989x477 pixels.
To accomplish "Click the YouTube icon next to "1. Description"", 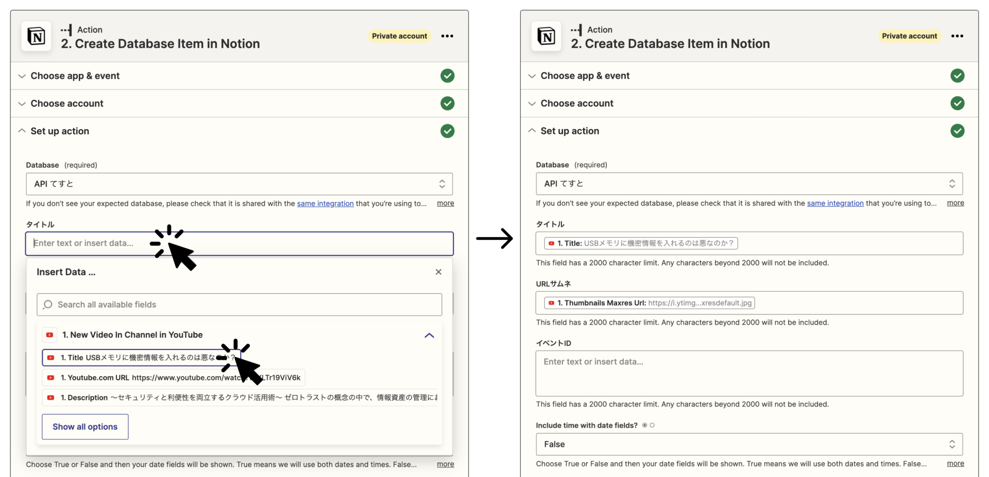I will click(50, 397).
